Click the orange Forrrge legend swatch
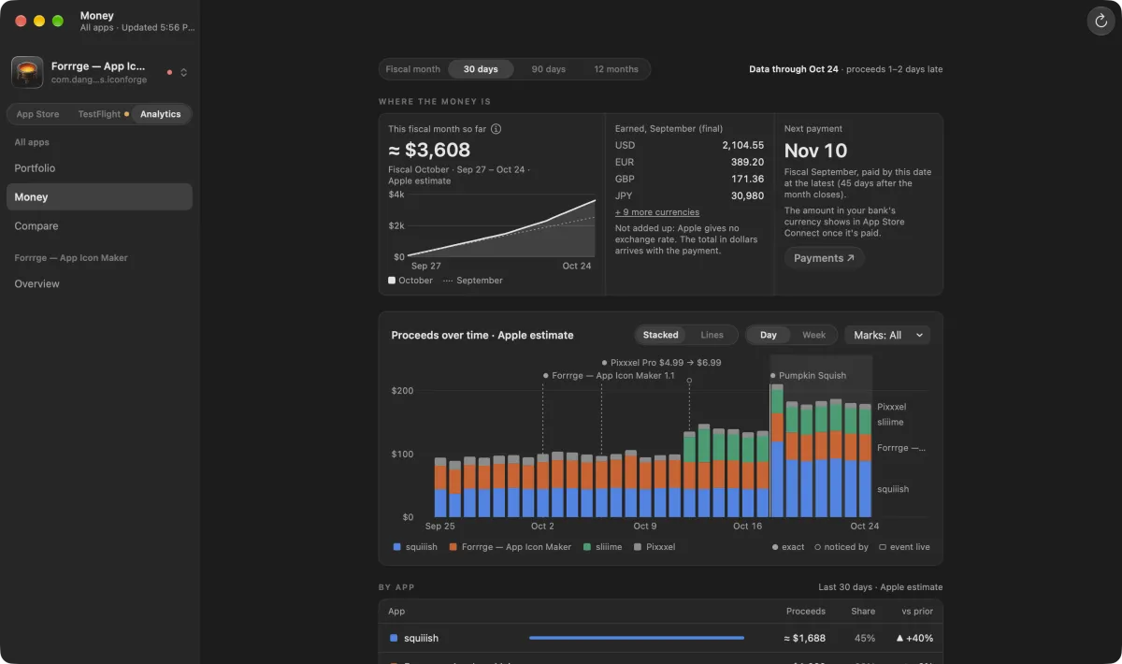Screen dimensions: 1122x664 (453, 547)
